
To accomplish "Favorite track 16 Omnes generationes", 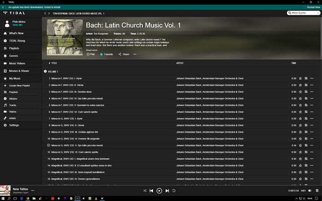I will click(300, 179).
